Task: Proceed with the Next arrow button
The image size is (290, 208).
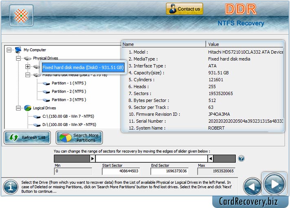Action: (x=275, y=184)
